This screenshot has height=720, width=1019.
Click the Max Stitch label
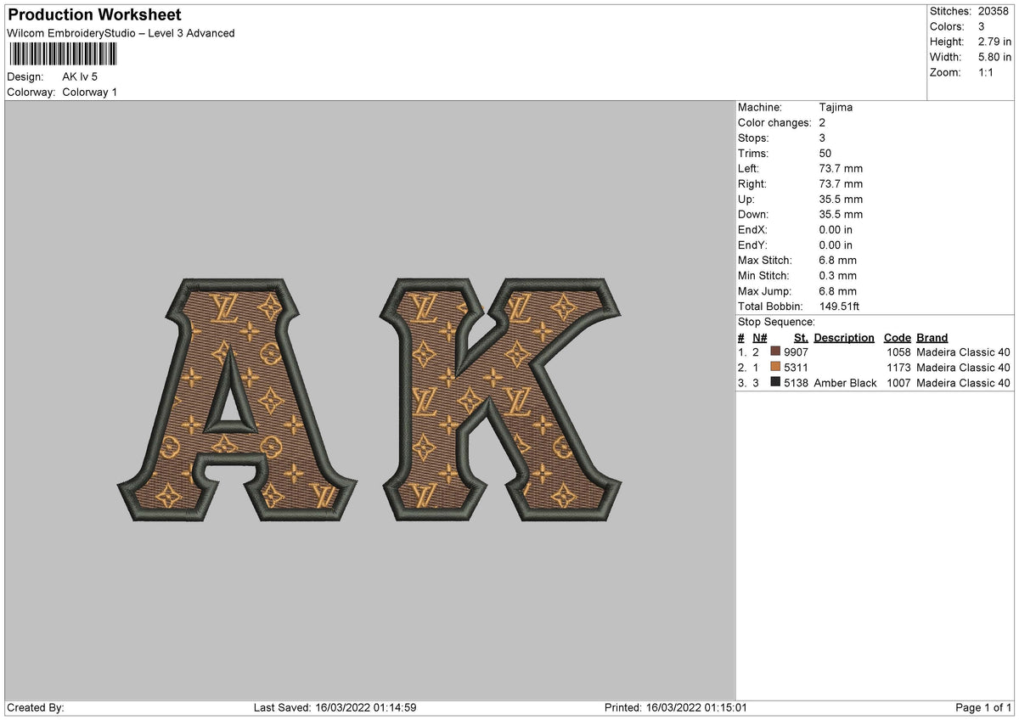764,261
